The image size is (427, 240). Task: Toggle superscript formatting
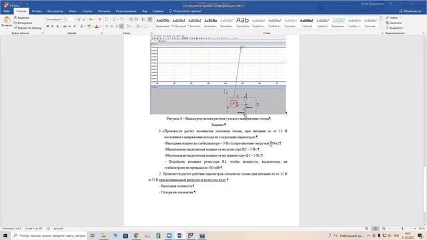point(74,27)
